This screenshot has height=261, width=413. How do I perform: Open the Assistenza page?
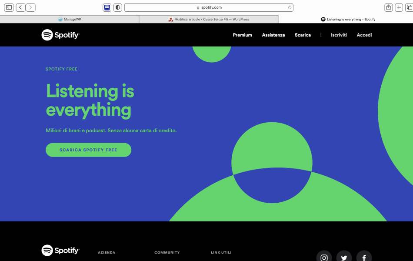(273, 35)
